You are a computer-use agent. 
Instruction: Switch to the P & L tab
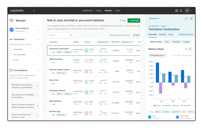click(x=167, y=42)
